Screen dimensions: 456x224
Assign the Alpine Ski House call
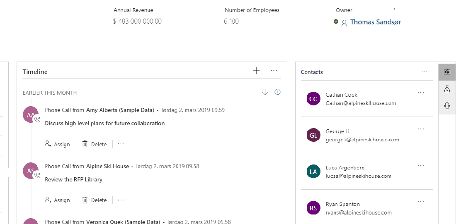[x=58, y=200]
